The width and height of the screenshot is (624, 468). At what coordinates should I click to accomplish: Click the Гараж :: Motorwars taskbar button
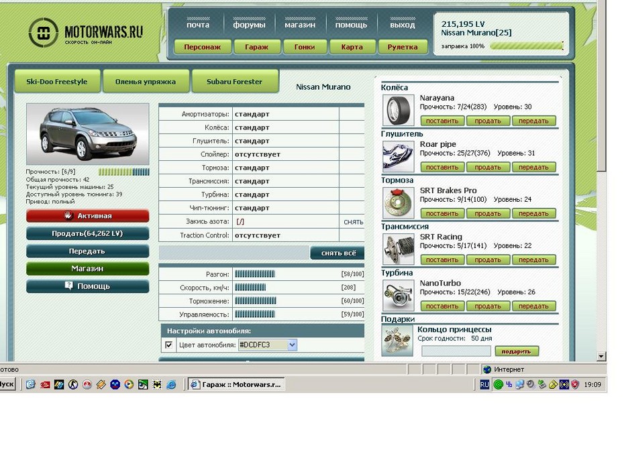tap(237, 384)
